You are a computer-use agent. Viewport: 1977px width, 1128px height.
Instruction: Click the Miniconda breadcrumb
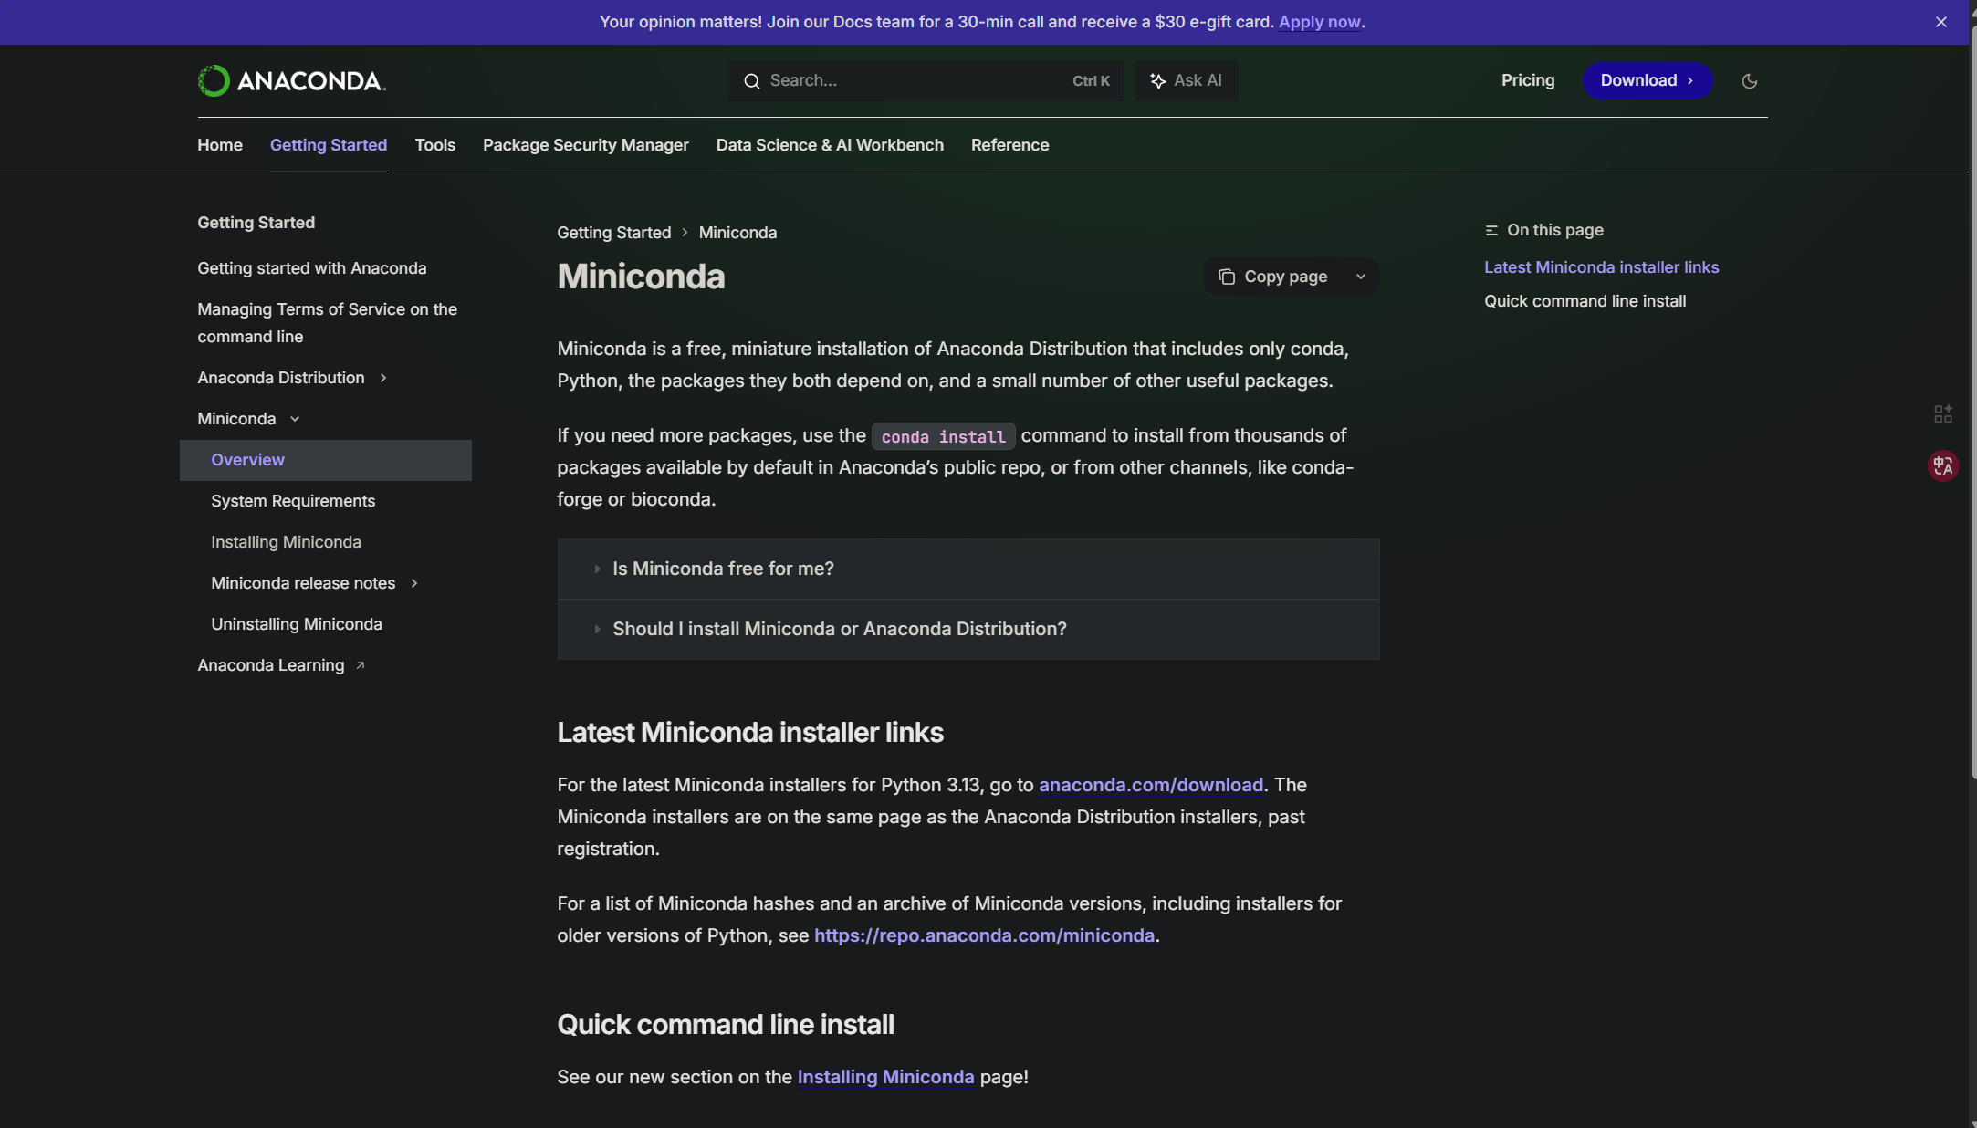tap(737, 233)
